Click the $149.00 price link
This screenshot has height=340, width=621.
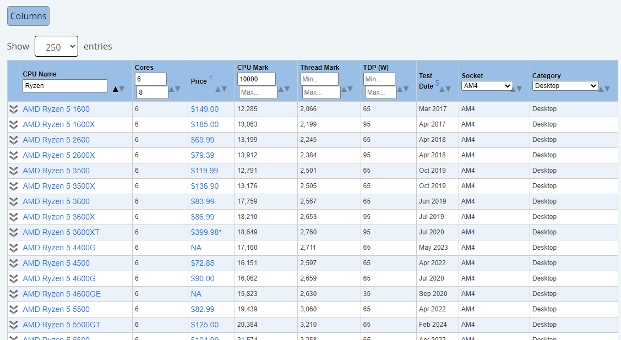coord(205,109)
